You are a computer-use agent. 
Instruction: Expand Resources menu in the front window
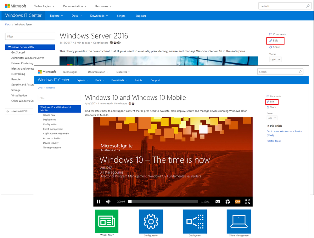tap(123, 72)
